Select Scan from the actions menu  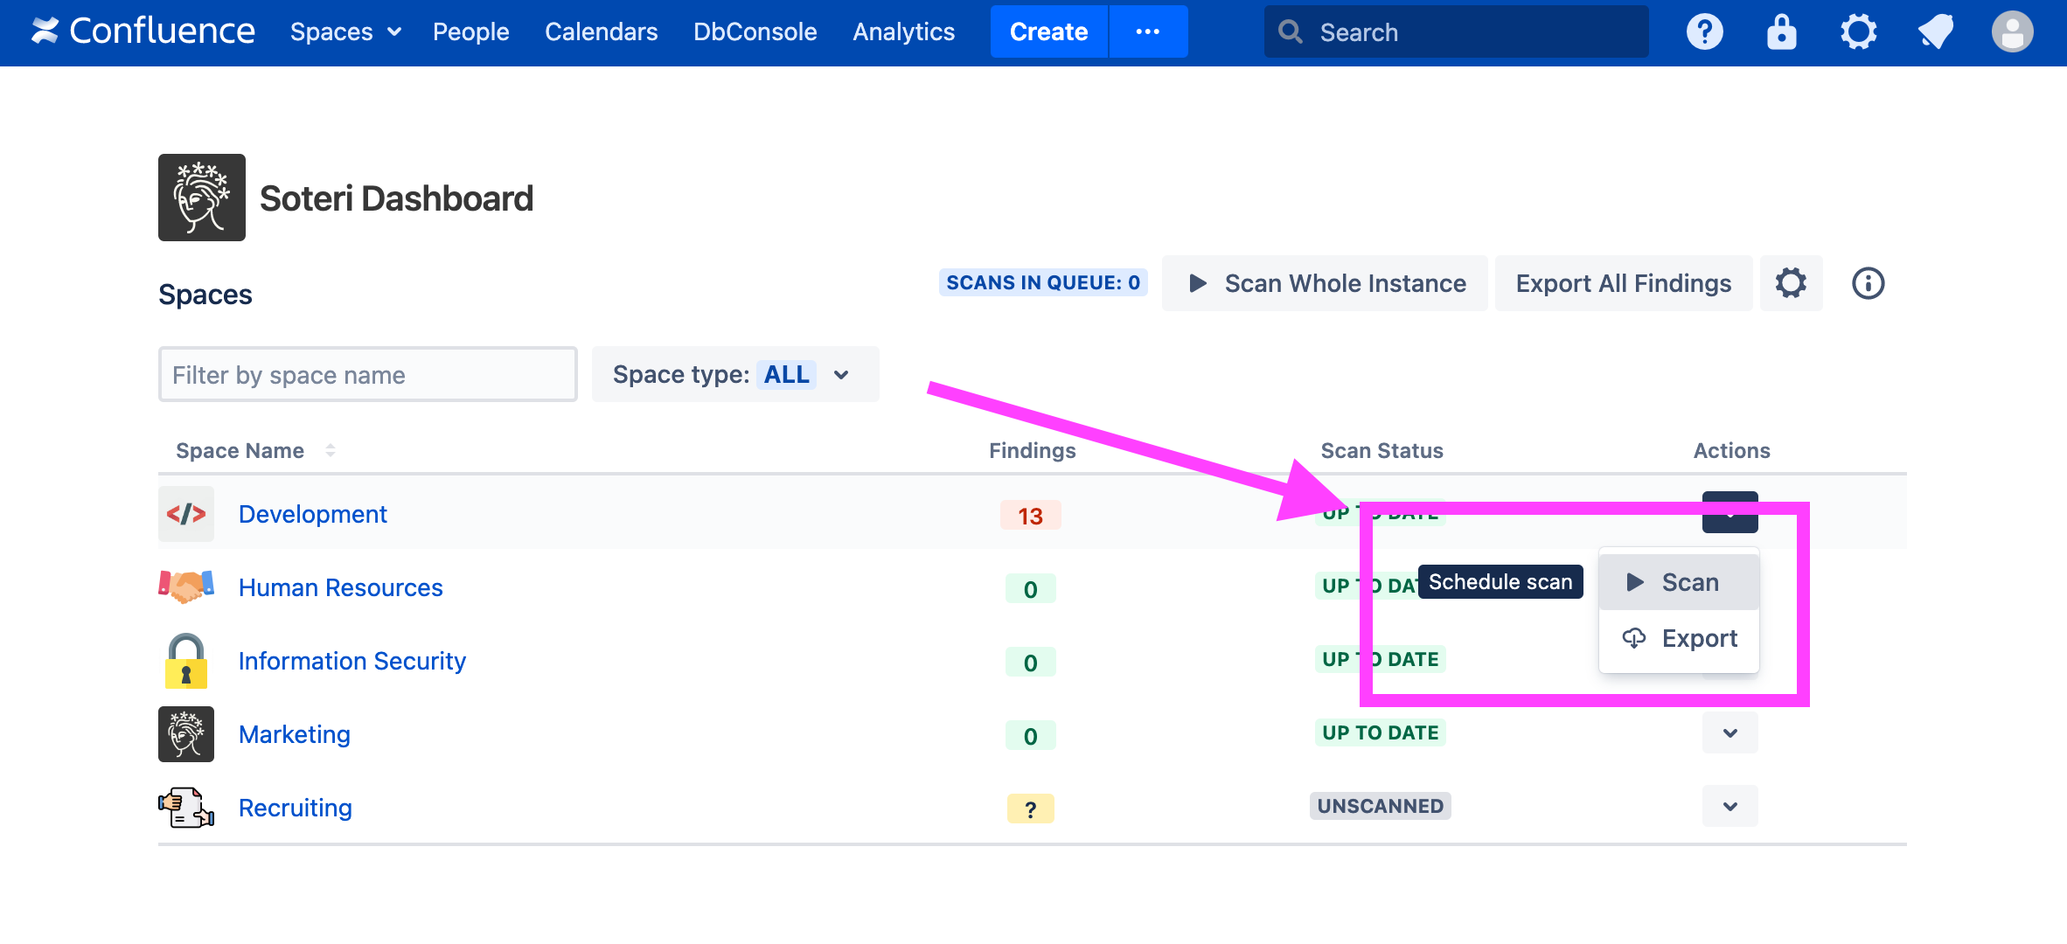(x=1679, y=582)
